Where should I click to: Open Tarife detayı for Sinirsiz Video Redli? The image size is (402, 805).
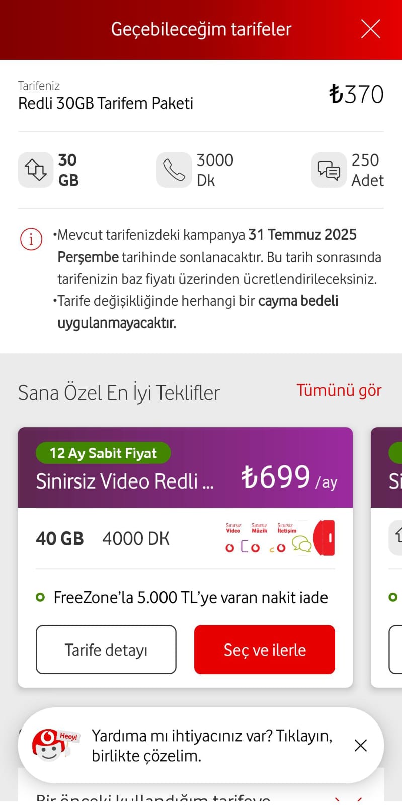(106, 650)
